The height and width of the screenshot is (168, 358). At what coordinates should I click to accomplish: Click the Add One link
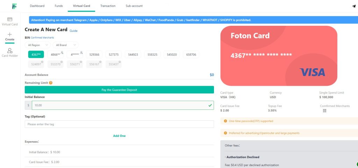(x=119, y=136)
